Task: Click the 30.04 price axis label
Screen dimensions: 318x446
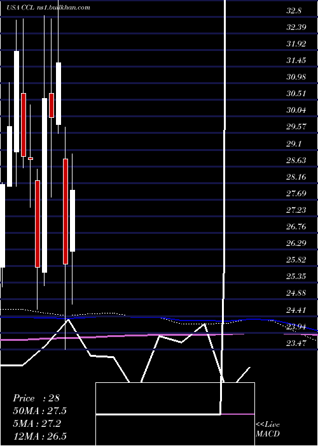Action: pyautogui.click(x=296, y=110)
